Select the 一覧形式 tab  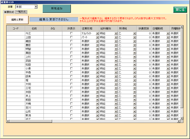click(x=21, y=12)
